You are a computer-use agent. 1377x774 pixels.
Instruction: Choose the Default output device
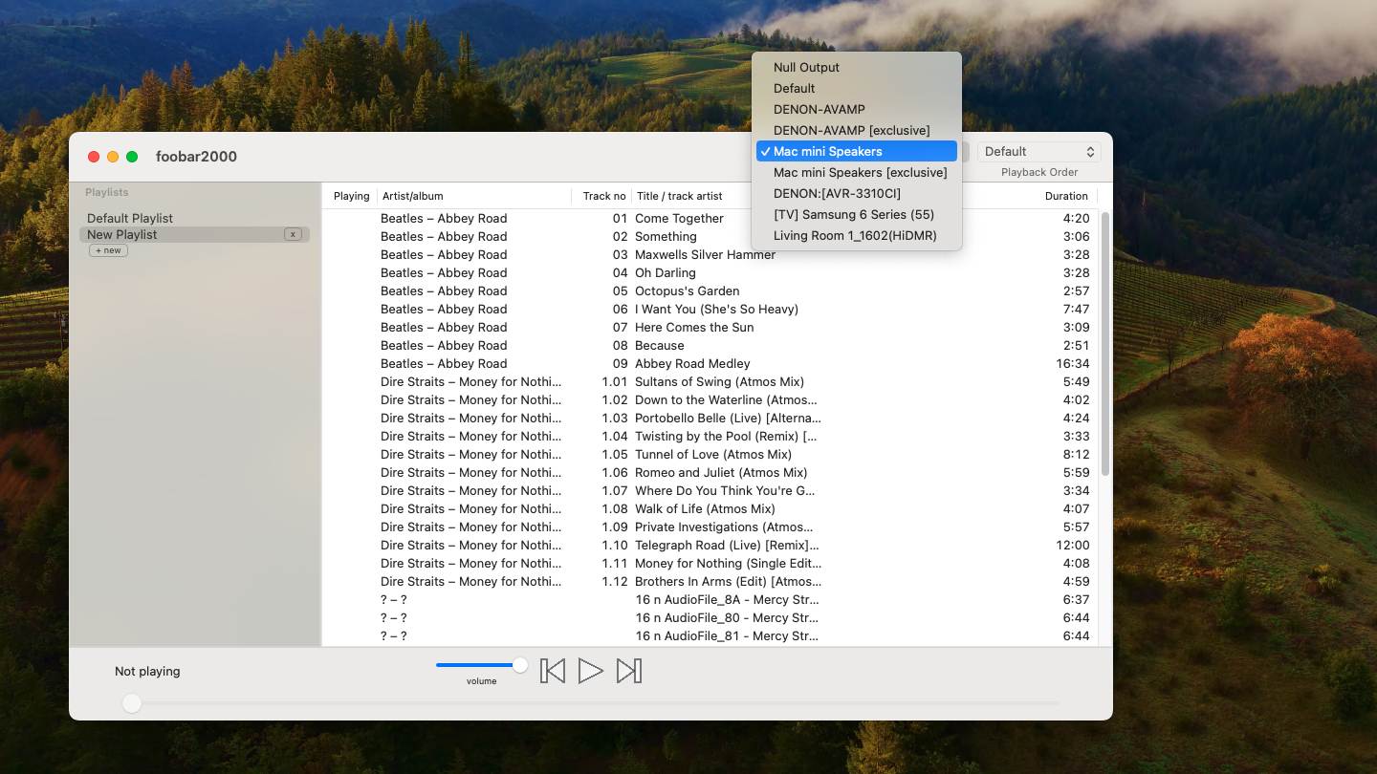pyautogui.click(x=857, y=88)
